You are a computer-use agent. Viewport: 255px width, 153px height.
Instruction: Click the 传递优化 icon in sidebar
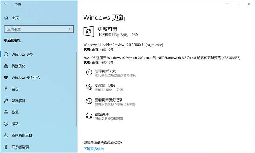click(x=6, y=66)
